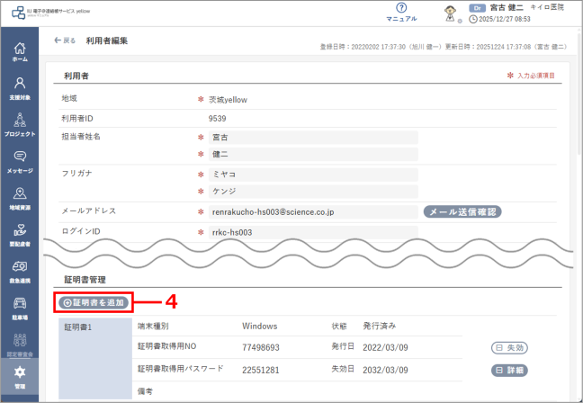Click the 証明書を追加 button
This screenshot has height=403, width=583.
click(94, 303)
